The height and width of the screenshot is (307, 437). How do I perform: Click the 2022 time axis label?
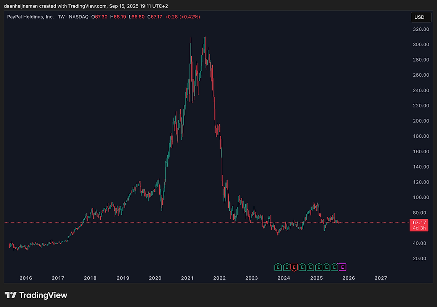tap(219, 278)
